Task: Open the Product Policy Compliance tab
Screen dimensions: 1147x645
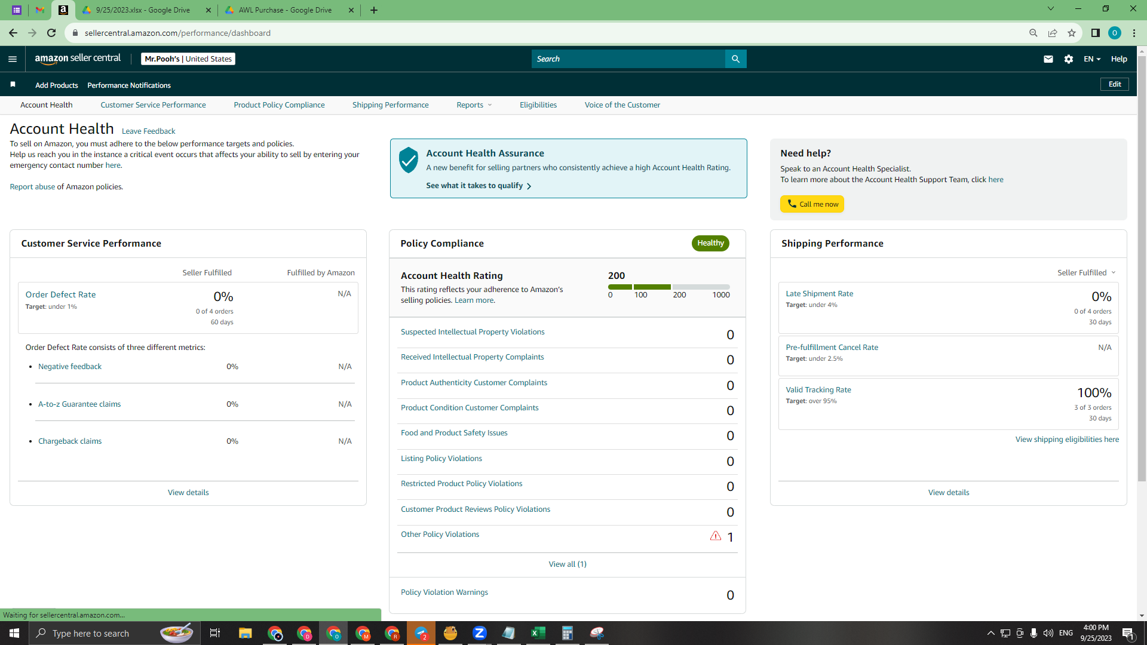Action: [279, 105]
